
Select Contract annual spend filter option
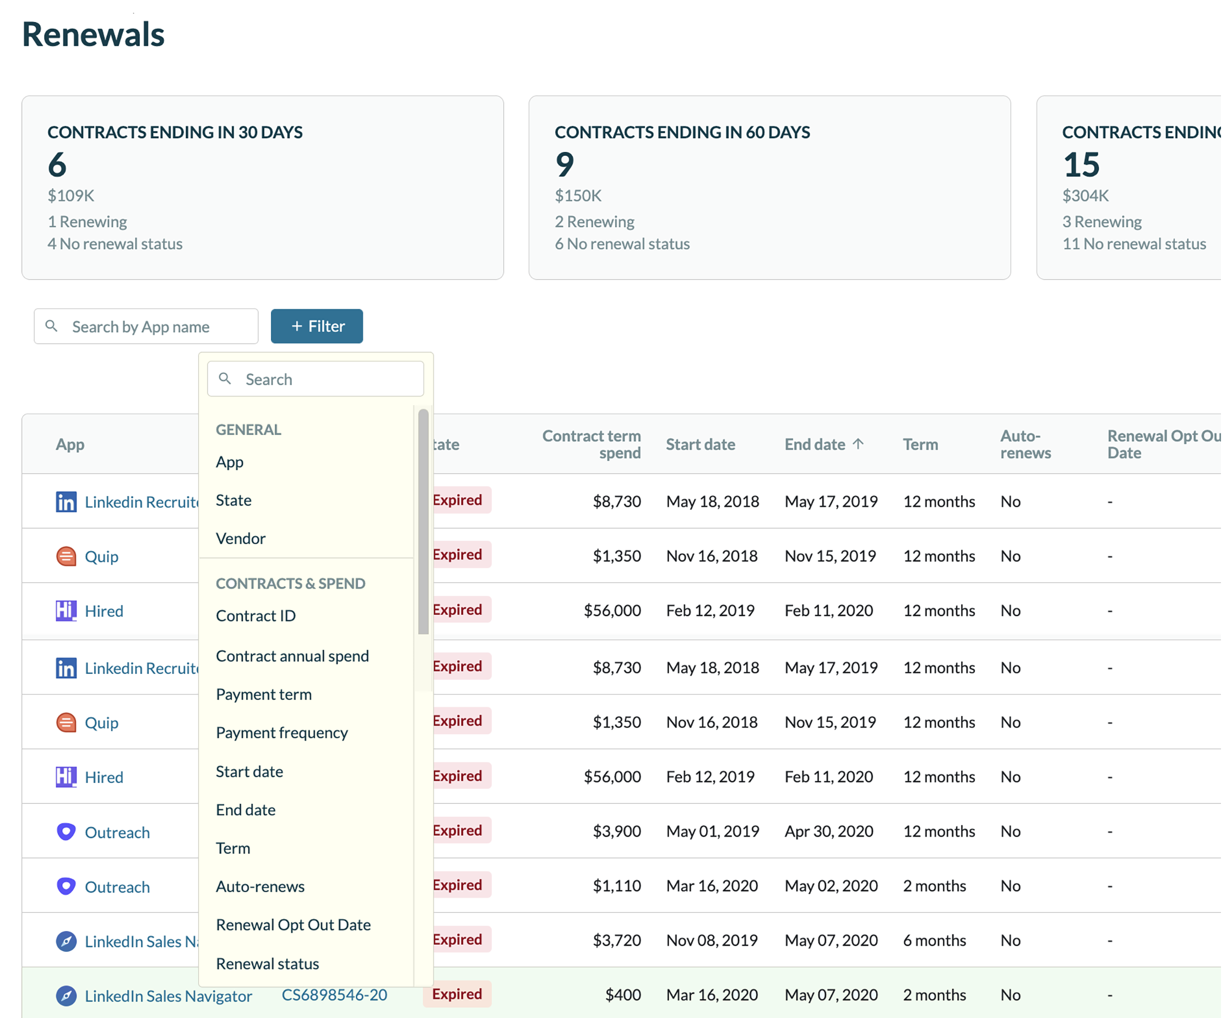(x=292, y=656)
